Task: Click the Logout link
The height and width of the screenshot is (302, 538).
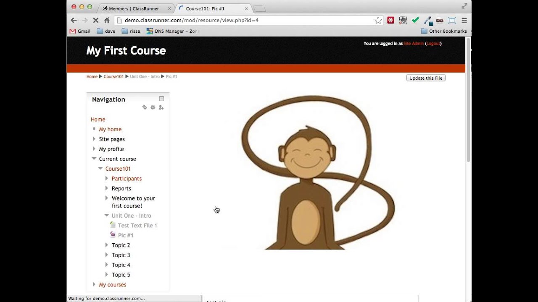Action: pyautogui.click(x=433, y=44)
